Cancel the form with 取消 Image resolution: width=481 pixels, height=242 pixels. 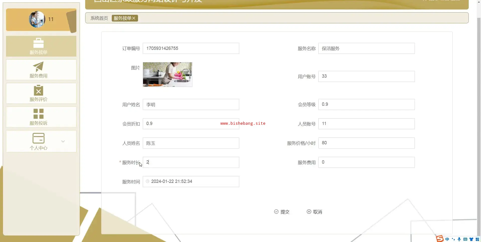point(314,212)
